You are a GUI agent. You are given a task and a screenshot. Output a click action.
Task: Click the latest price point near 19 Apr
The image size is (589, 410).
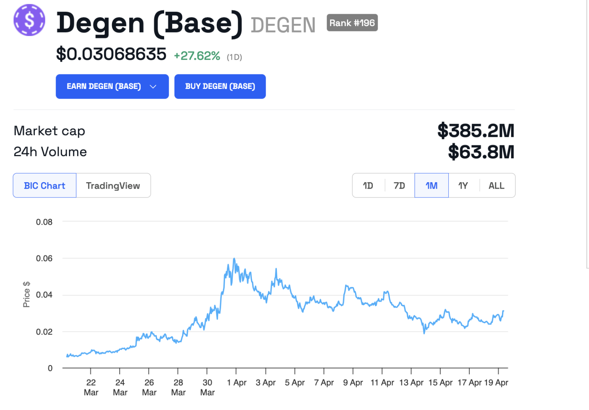[503, 311]
